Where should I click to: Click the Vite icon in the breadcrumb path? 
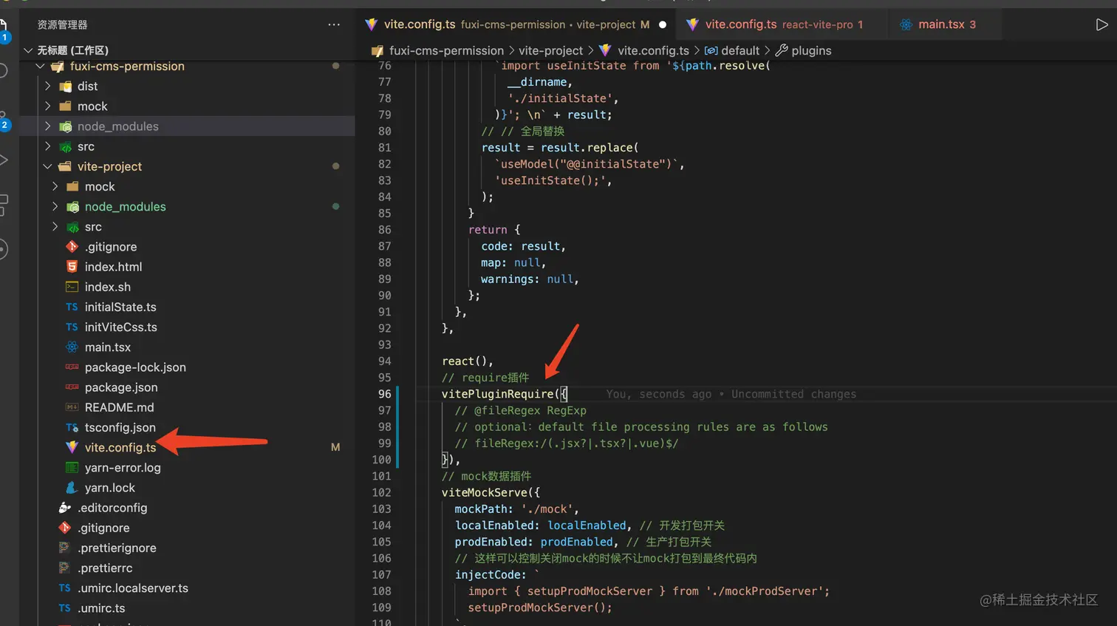tap(605, 50)
